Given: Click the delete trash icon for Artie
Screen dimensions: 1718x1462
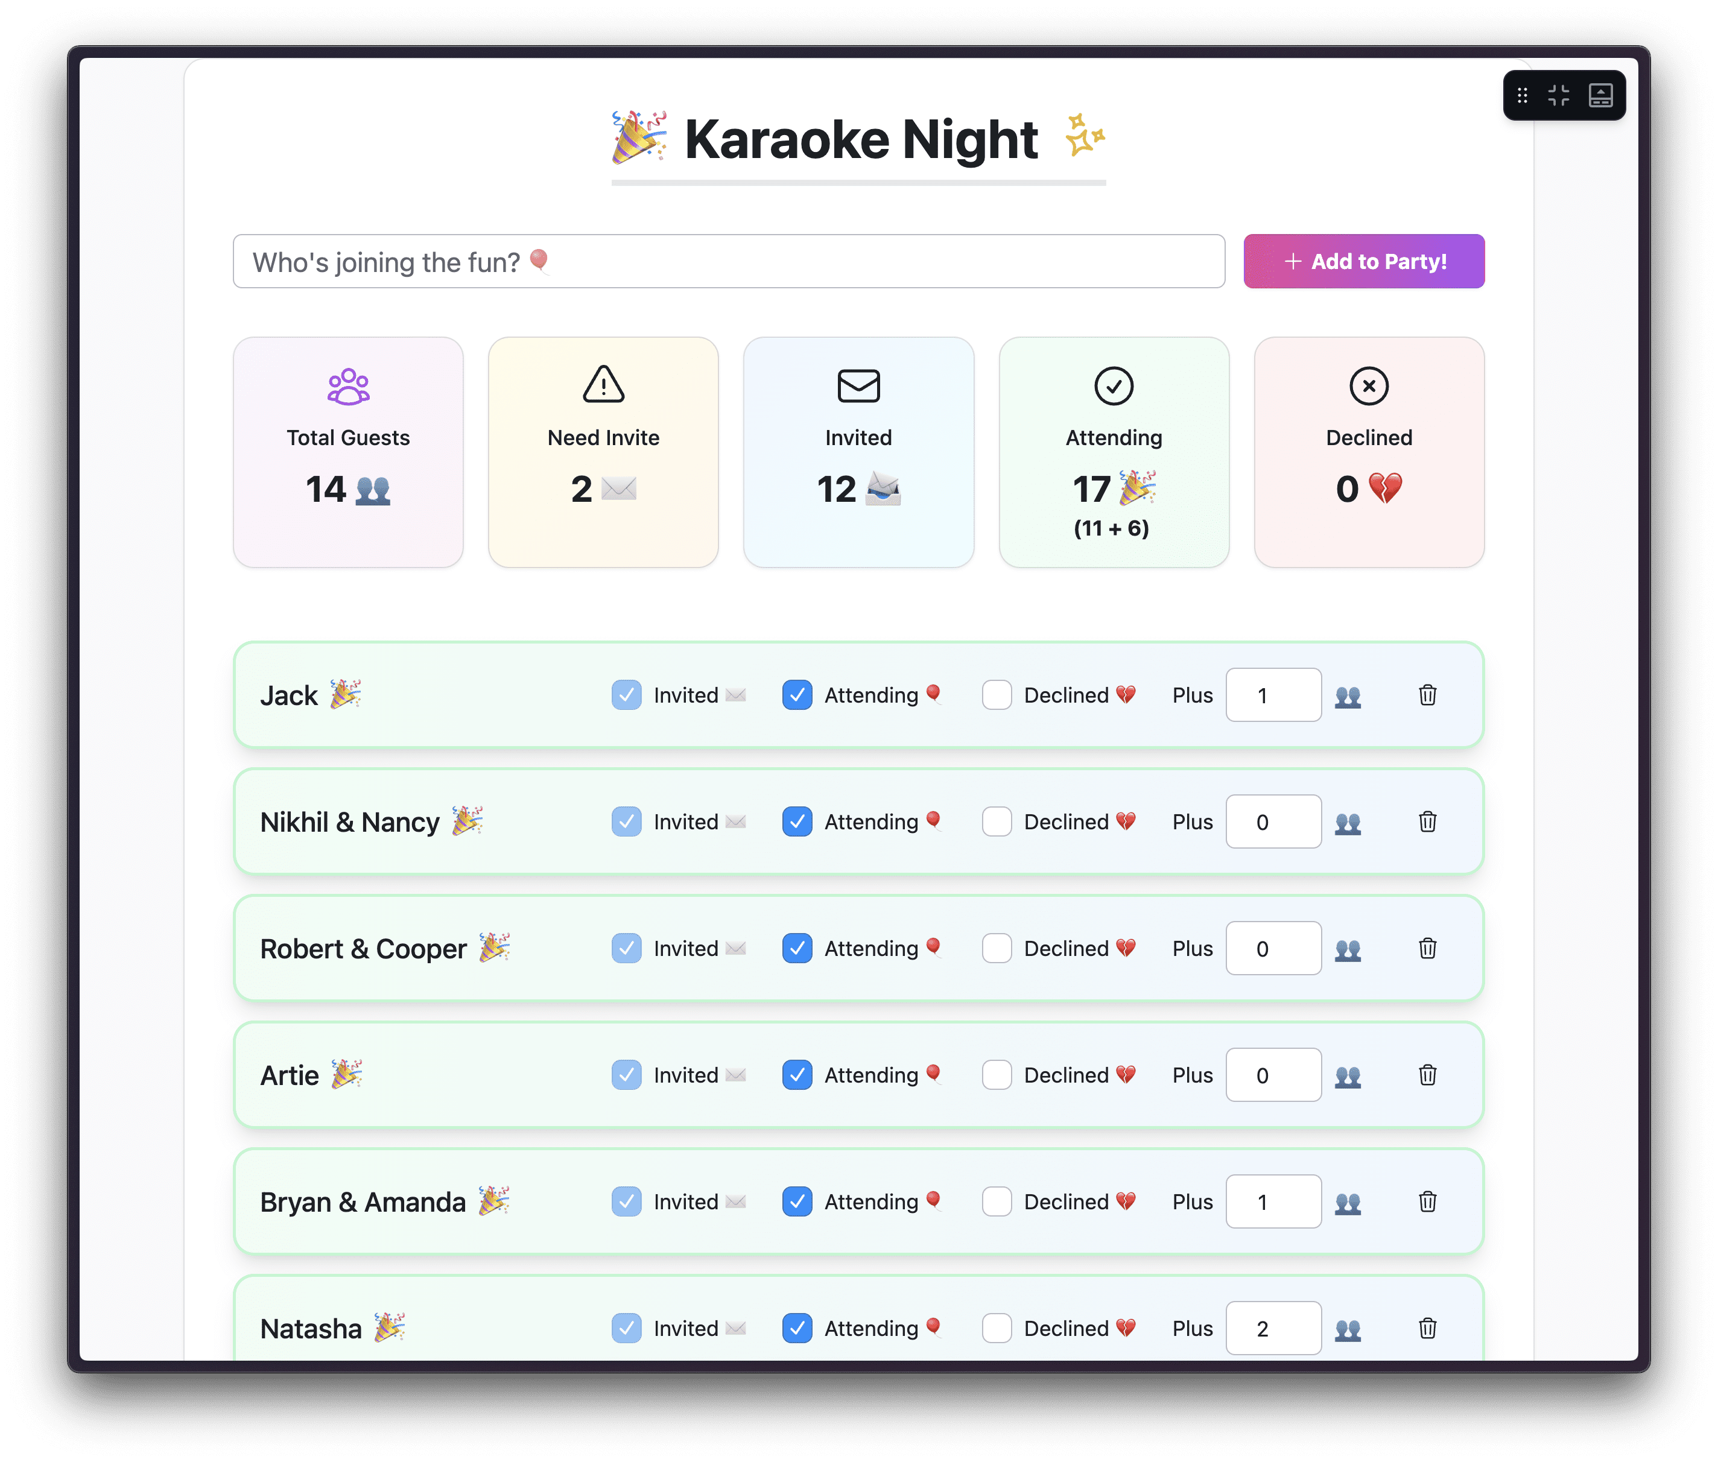Looking at the screenshot, I should (1428, 1075).
